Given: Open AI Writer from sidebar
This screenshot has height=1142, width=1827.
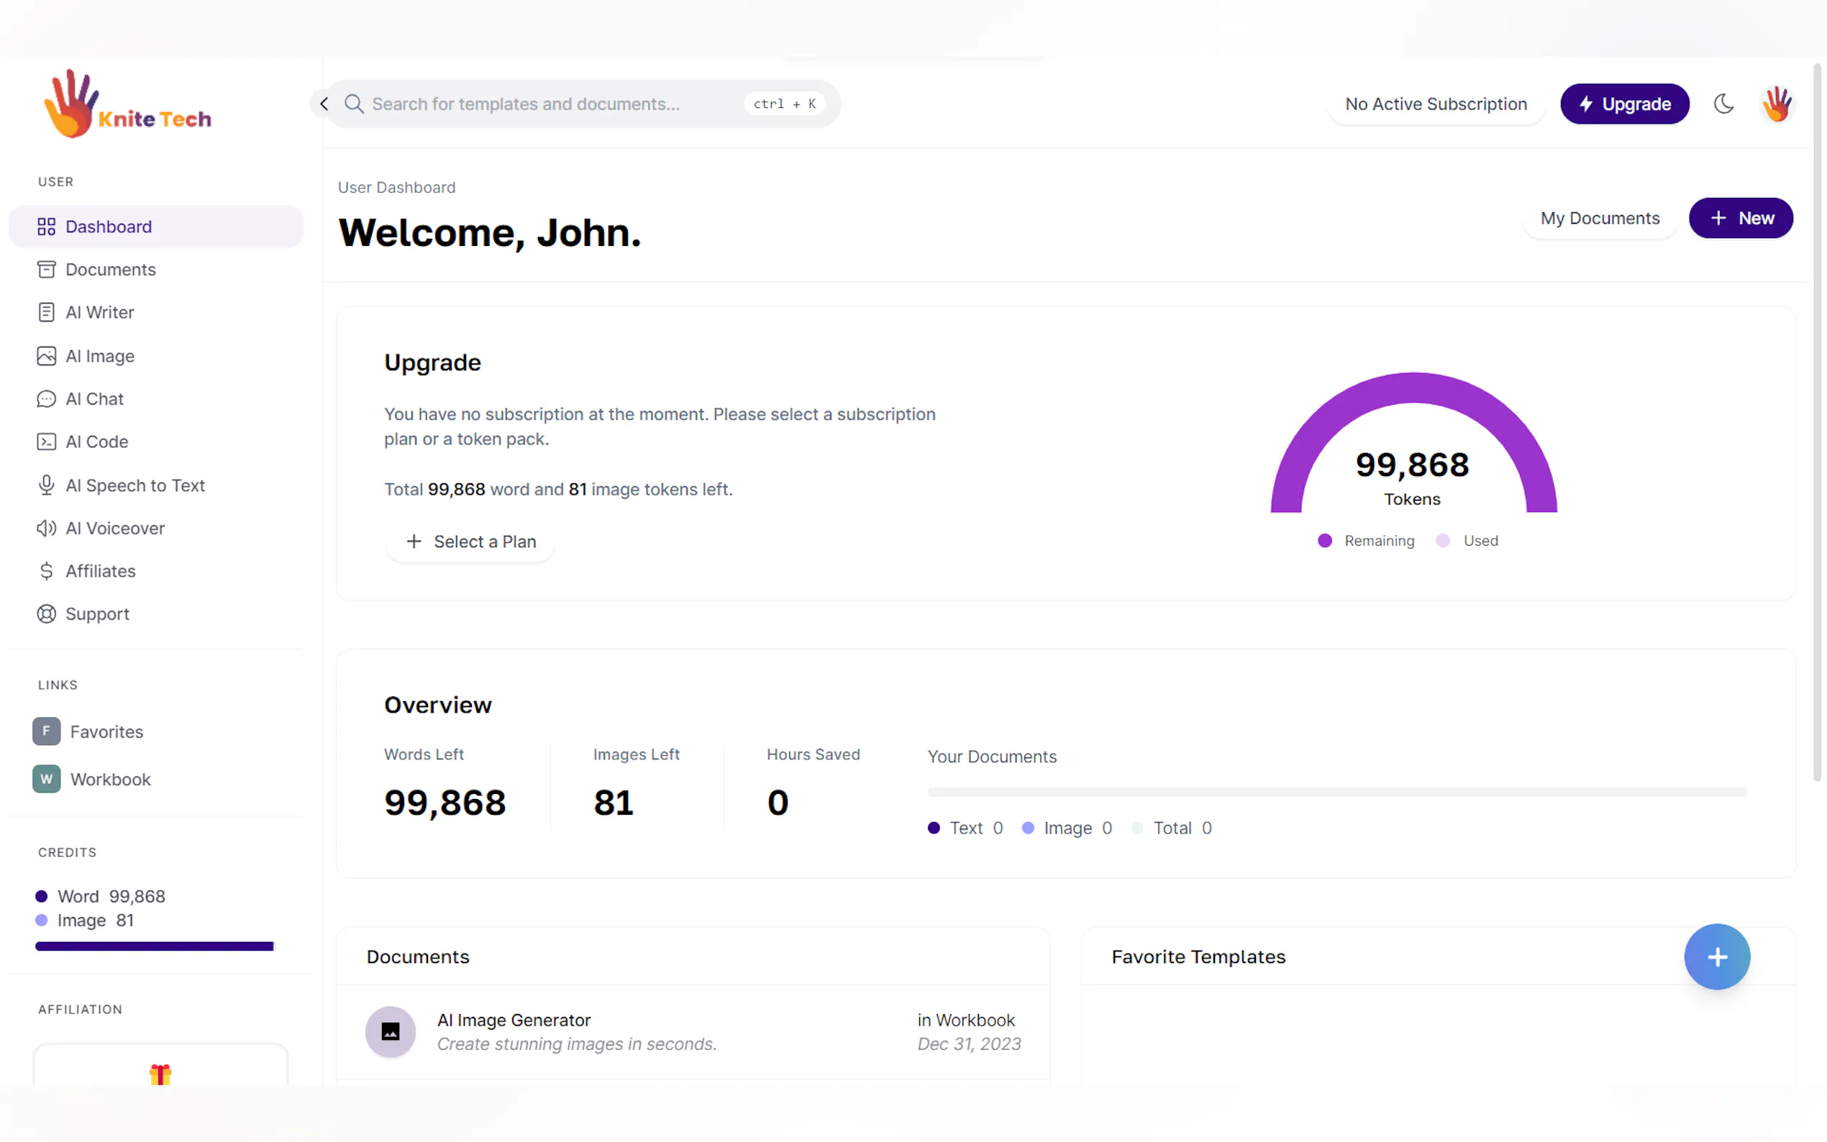Looking at the screenshot, I should pyautogui.click(x=99, y=313).
